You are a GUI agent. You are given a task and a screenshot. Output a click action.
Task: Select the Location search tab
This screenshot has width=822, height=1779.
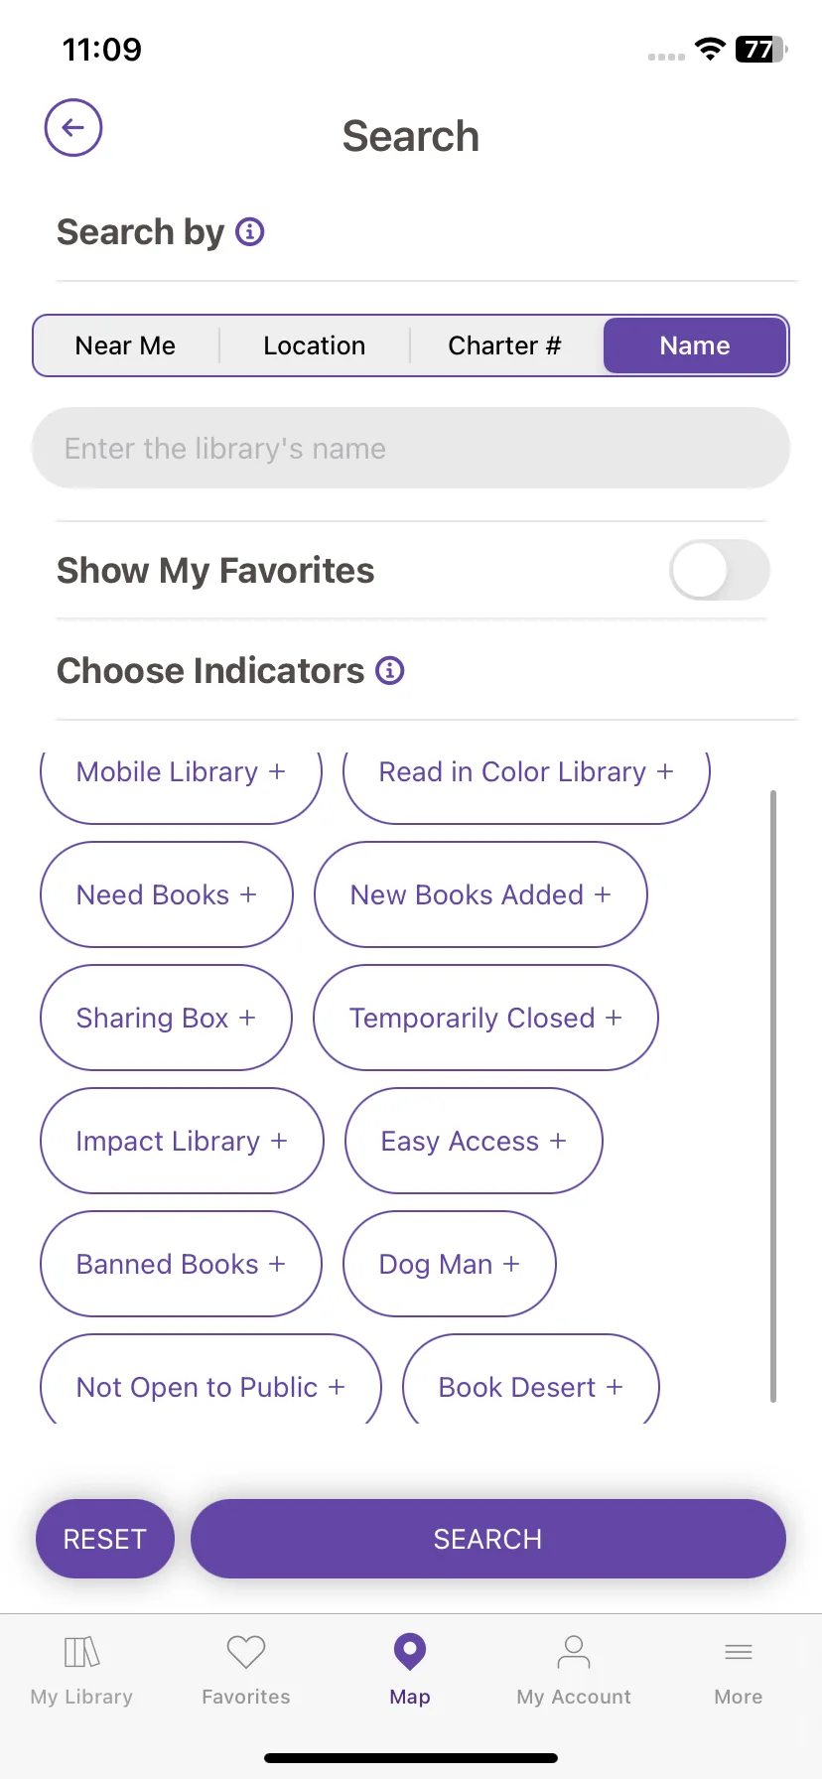pyautogui.click(x=315, y=345)
